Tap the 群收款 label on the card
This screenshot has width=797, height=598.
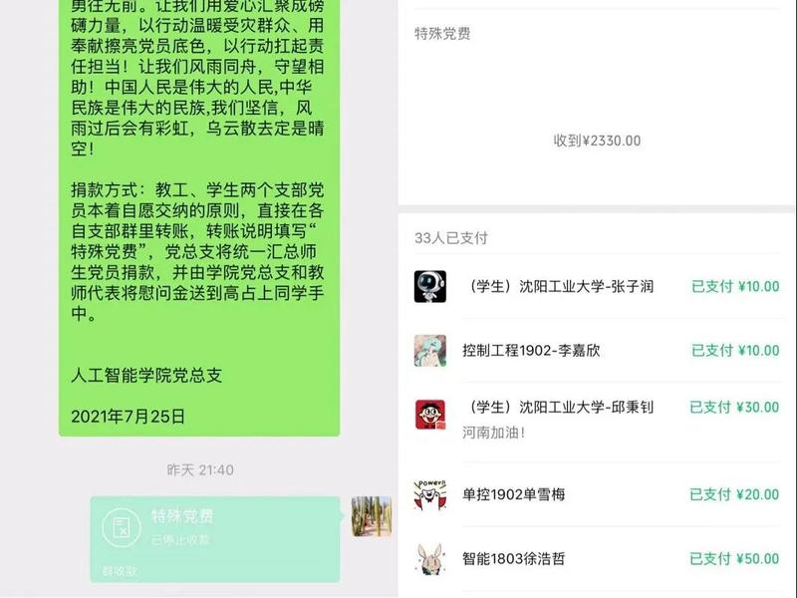pos(120,571)
